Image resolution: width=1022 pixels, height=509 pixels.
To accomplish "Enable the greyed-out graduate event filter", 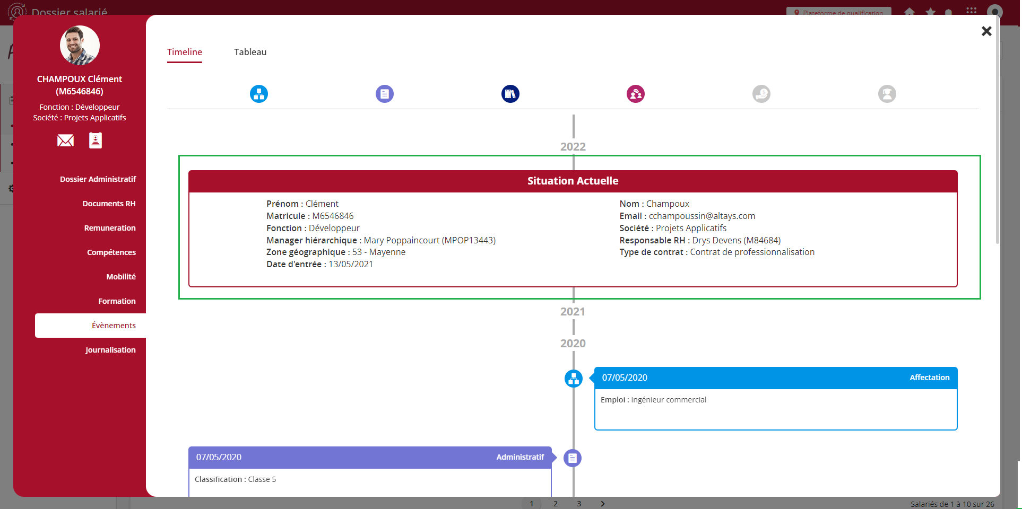I will click(887, 94).
